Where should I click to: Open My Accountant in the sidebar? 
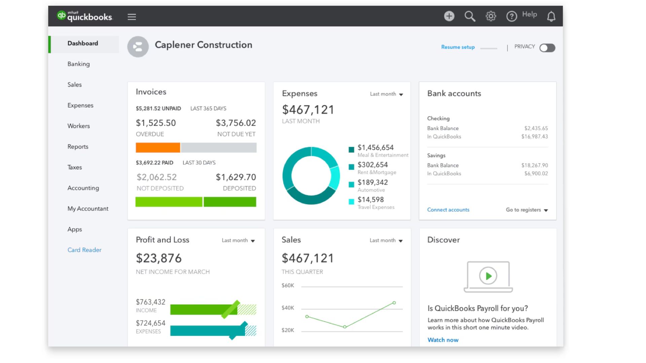coord(88,209)
